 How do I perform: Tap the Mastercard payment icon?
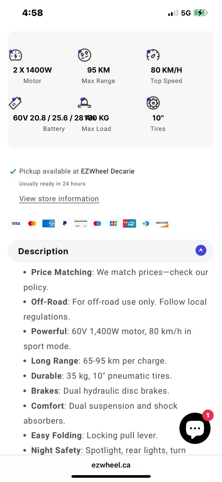coord(32,224)
